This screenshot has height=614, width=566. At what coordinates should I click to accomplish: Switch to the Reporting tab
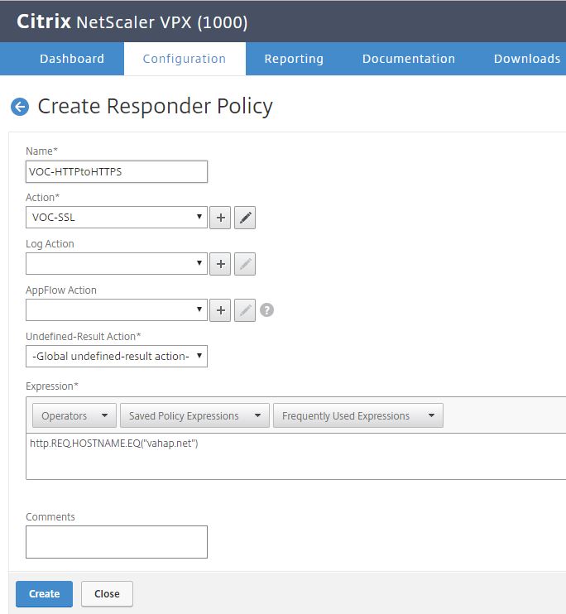294,59
